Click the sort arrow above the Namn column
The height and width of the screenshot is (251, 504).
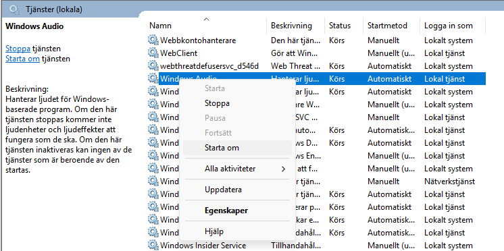(x=206, y=20)
